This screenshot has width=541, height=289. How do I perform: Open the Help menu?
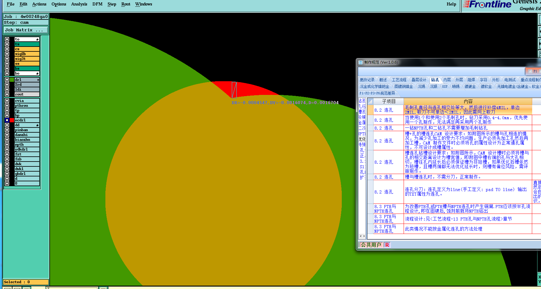pyautogui.click(x=451, y=4)
